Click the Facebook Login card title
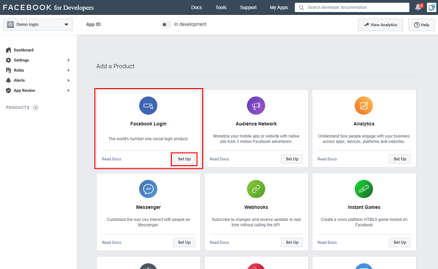Image resolution: width=438 pixels, height=269 pixels. click(x=148, y=124)
